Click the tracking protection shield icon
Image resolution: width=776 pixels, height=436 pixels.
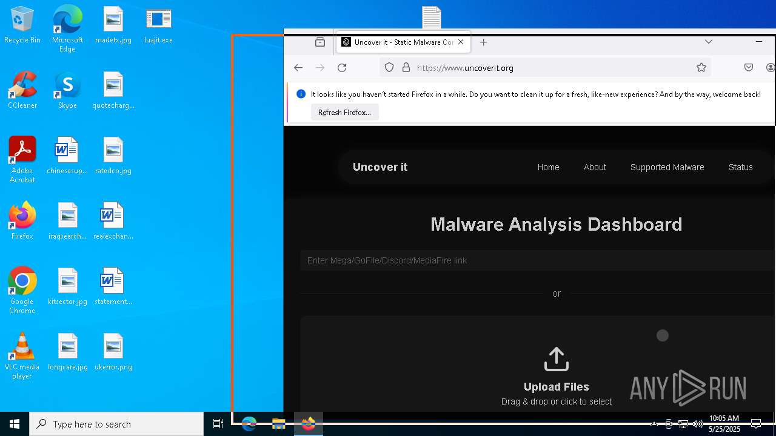389,68
